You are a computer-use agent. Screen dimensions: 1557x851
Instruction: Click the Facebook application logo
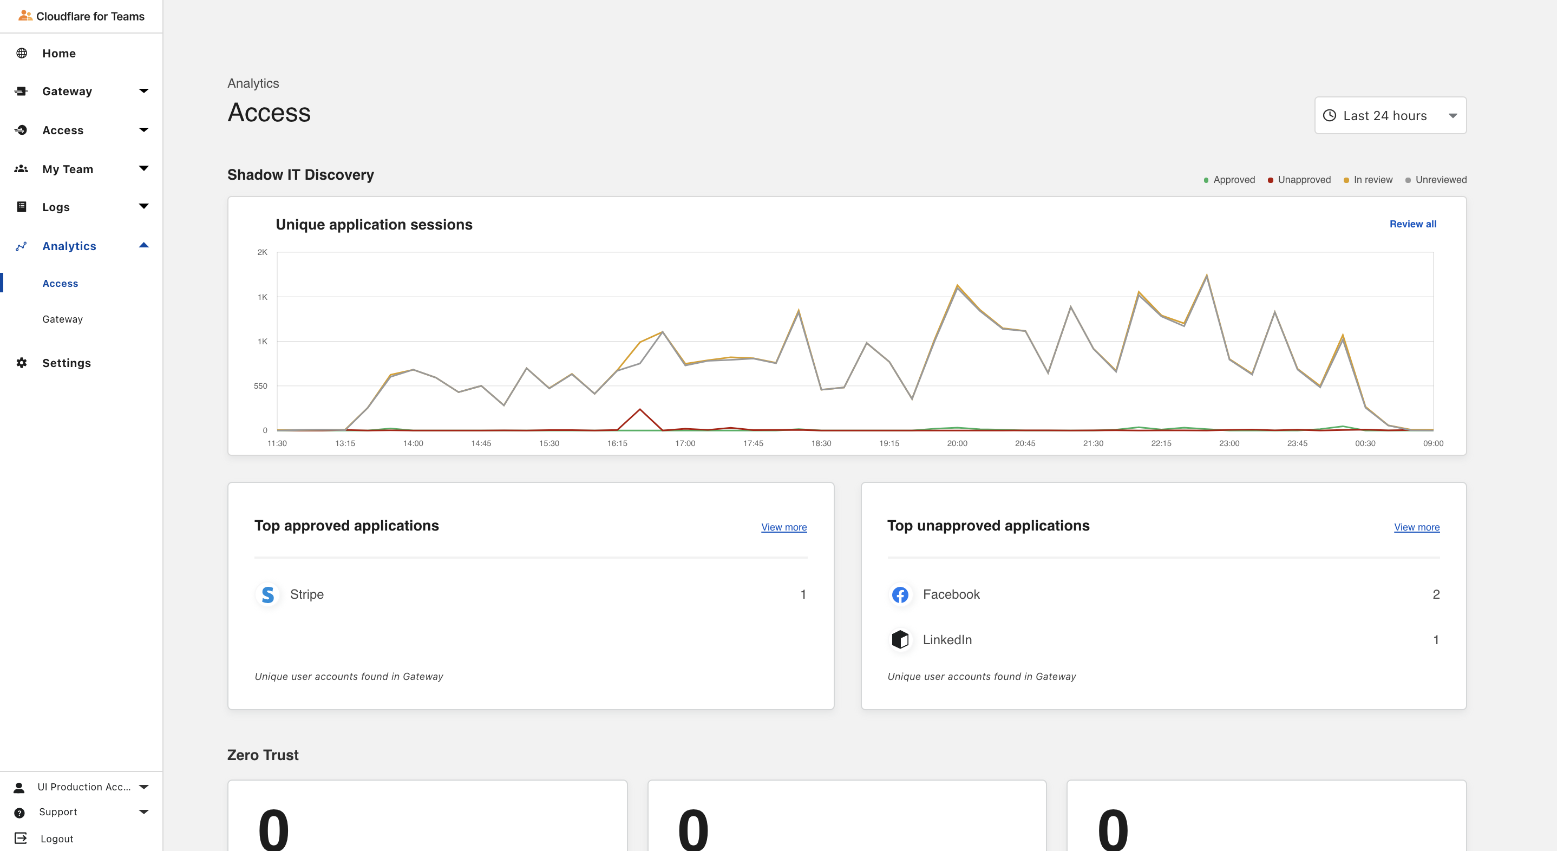[x=900, y=595]
